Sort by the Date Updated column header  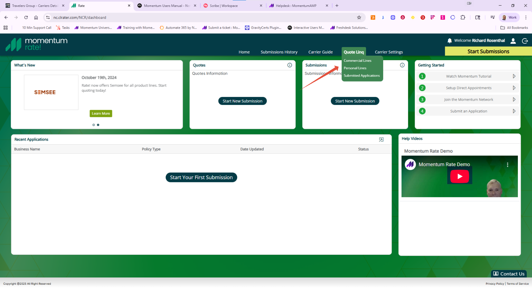coord(252,149)
